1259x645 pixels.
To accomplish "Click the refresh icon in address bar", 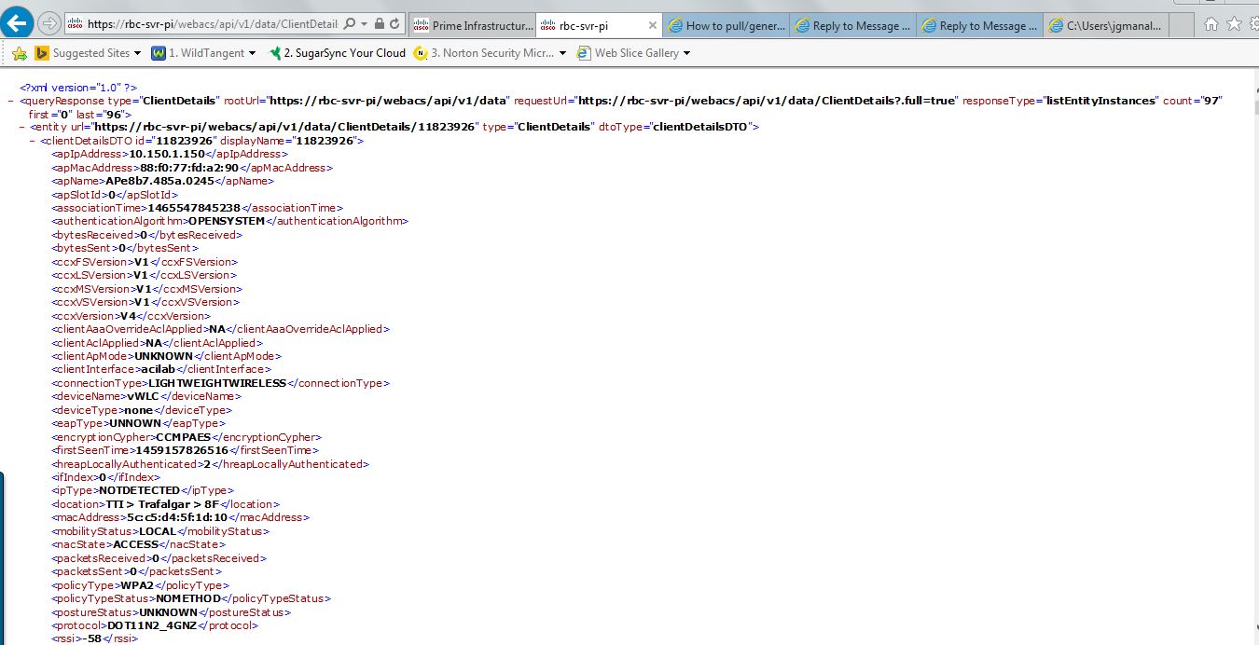I will pyautogui.click(x=395, y=24).
